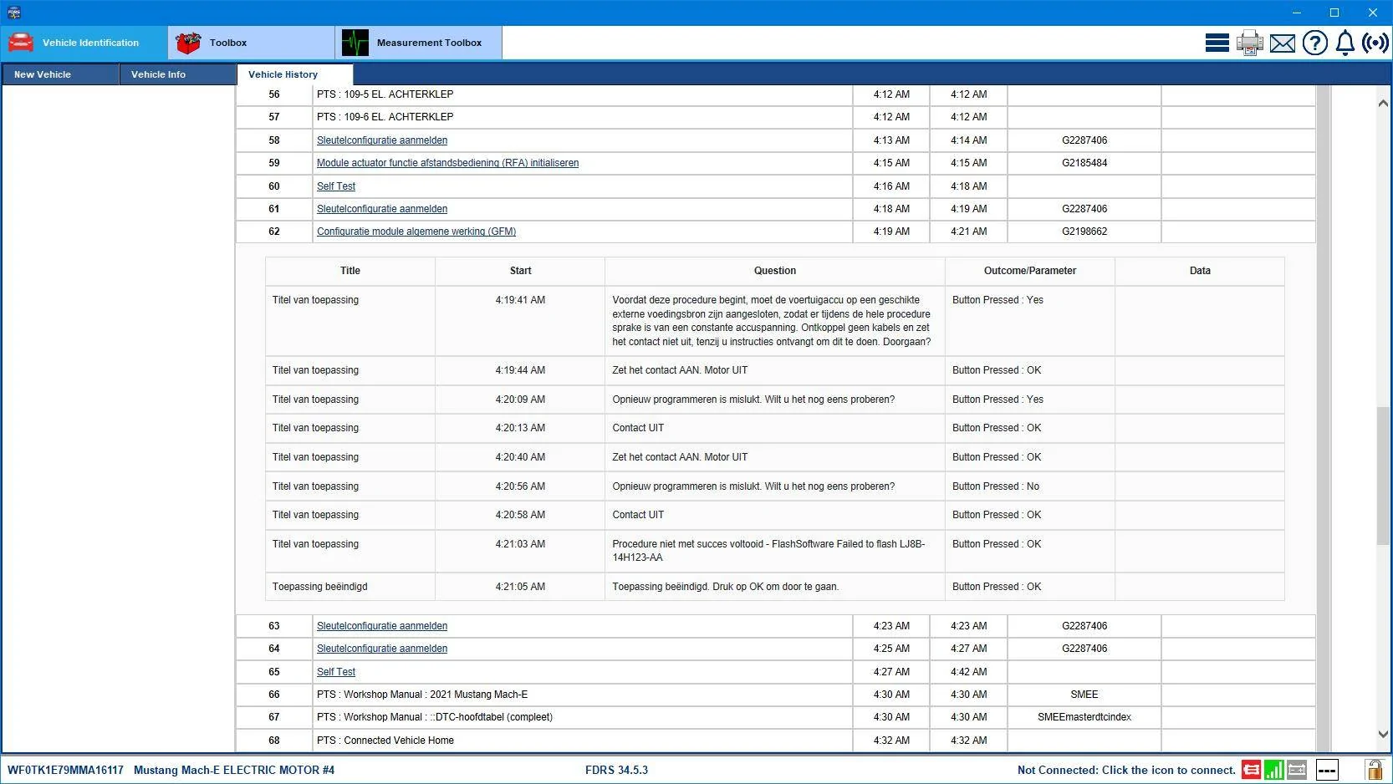Click the application icon in the title bar
The height and width of the screenshot is (784, 1393).
click(14, 13)
